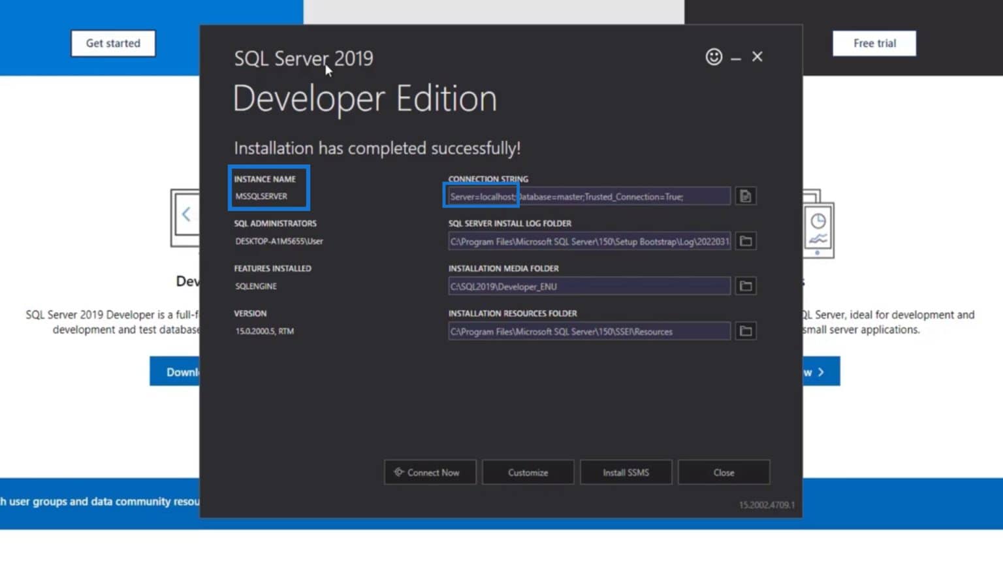Image resolution: width=1003 pixels, height=563 pixels.
Task: Click the installer build number 15.2002.4709.1
Action: (x=767, y=505)
